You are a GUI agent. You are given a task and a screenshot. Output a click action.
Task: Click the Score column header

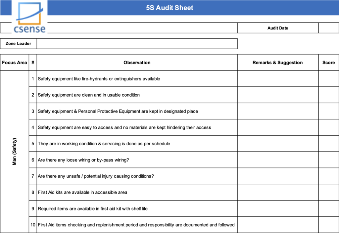click(328, 63)
